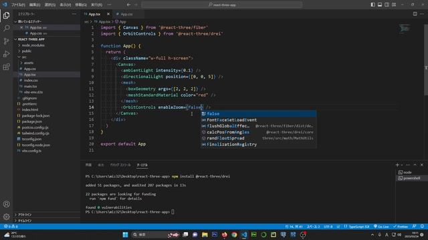Switch to the Problems panel tab
The image size is (428, 240).
[x=88, y=165]
